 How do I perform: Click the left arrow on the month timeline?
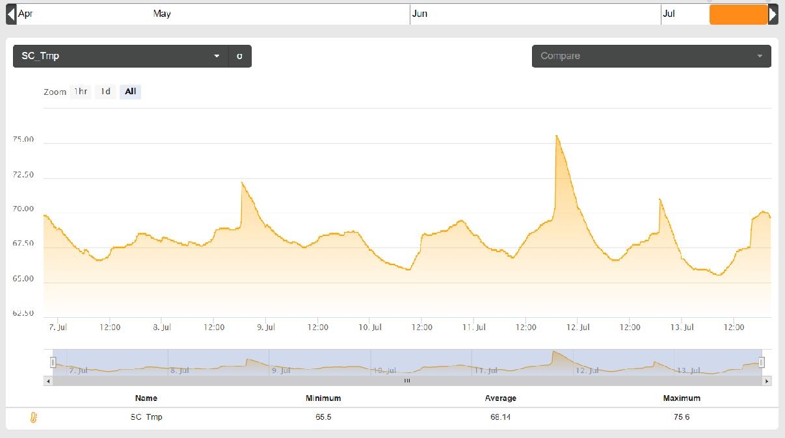tap(10, 14)
